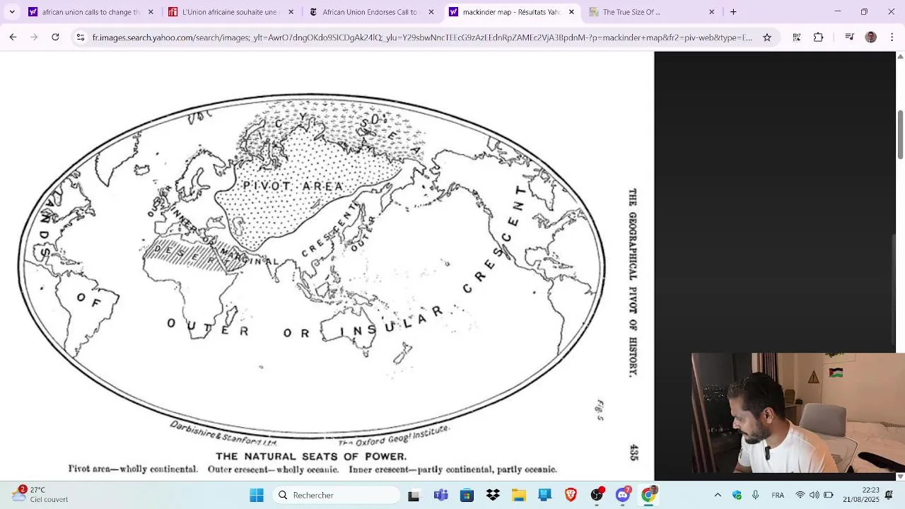The height and width of the screenshot is (509, 905).
Task: Click the page's vertical scrollbar thumb
Action: coord(900,134)
